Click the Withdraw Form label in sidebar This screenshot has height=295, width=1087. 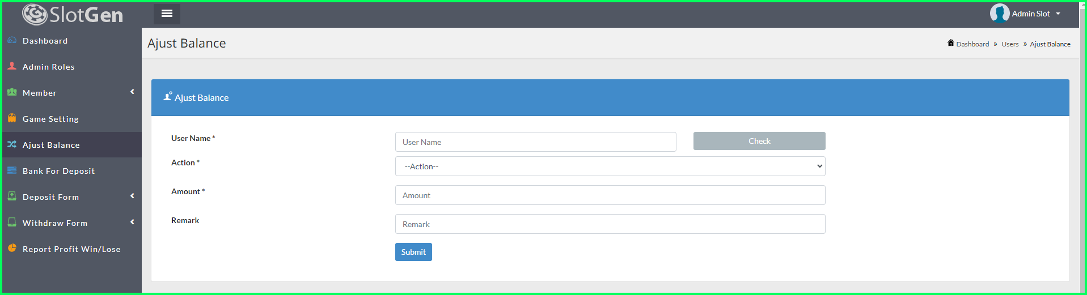tap(55, 223)
